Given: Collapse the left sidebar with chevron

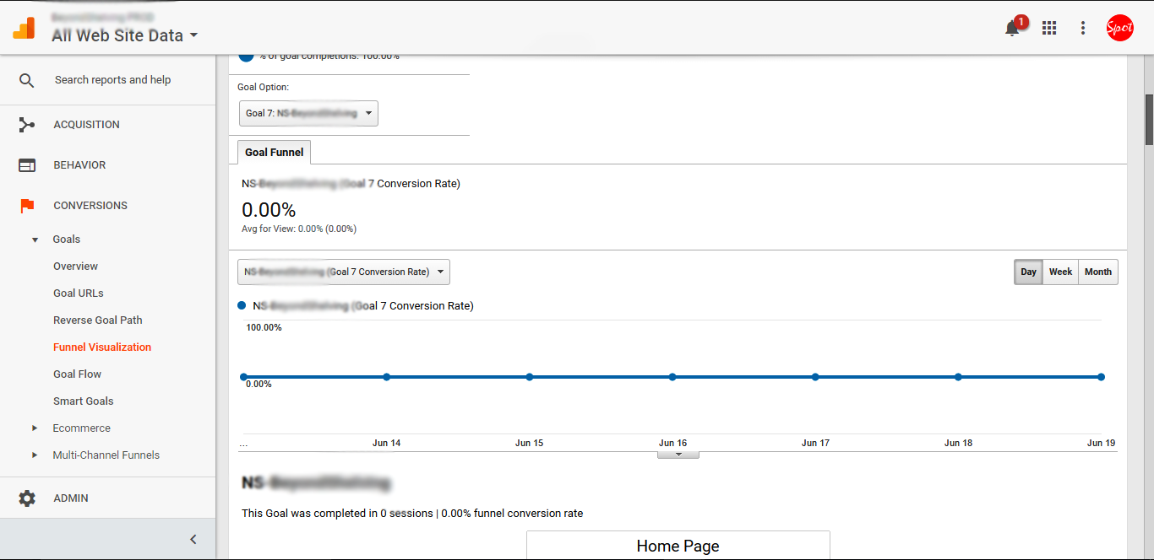Looking at the screenshot, I should tap(193, 539).
